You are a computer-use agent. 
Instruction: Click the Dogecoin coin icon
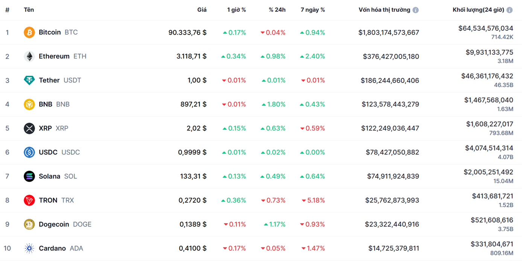click(29, 224)
